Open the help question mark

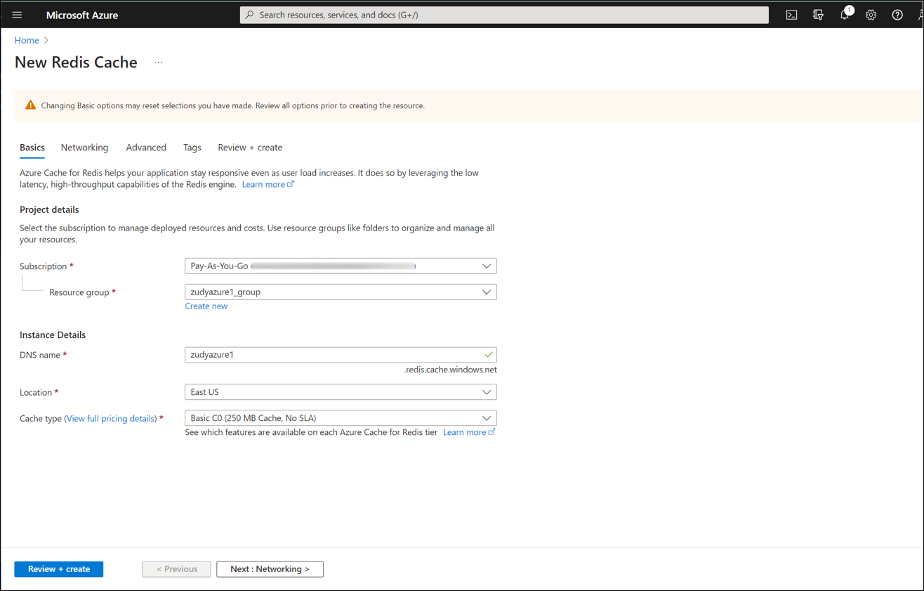pyautogui.click(x=897, y=15)
